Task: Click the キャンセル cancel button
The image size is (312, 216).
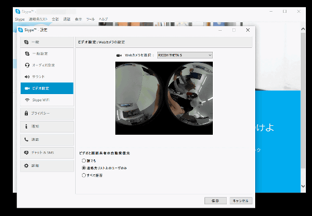Action: coord(241,200)
